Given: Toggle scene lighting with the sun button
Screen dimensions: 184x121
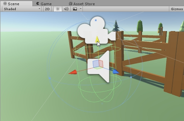Looking at the screenshot, I should [58, 9].
